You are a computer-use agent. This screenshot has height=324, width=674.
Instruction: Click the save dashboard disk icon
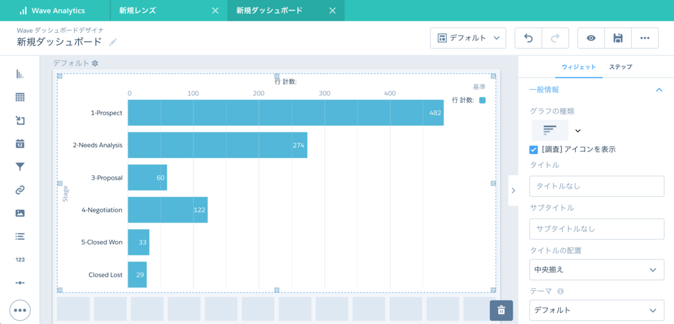click(x=617, y=38)
